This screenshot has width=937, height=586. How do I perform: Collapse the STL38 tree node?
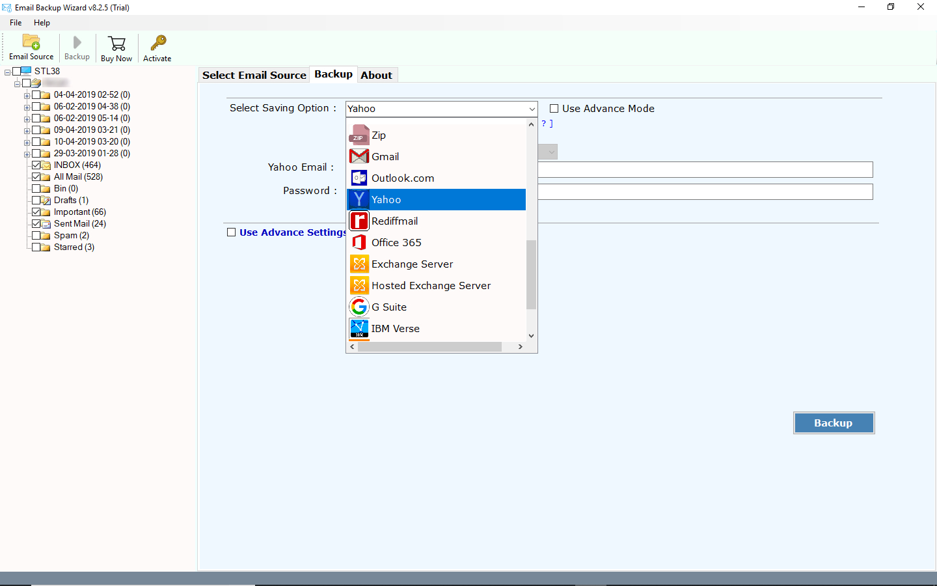pos(8,72)
